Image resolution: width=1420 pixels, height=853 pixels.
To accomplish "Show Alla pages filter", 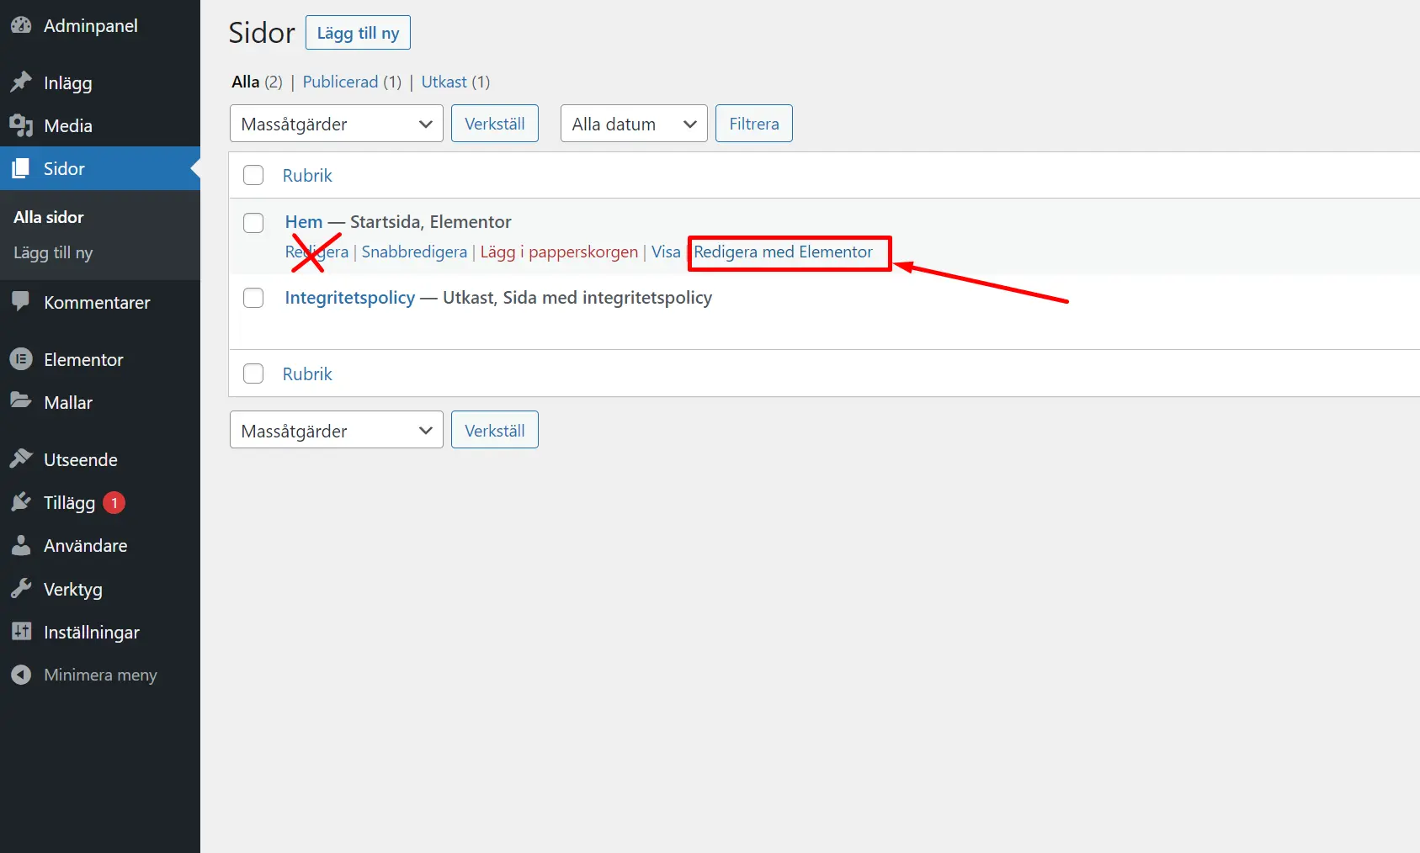I will click(x=246, y=82).
